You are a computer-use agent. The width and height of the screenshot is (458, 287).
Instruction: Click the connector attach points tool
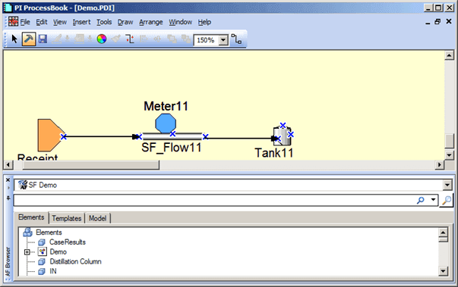click(130, 39)
